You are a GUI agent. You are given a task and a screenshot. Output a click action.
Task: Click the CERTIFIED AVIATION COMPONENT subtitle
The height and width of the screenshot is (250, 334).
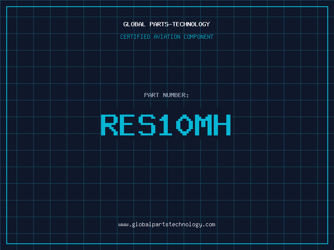167,37
